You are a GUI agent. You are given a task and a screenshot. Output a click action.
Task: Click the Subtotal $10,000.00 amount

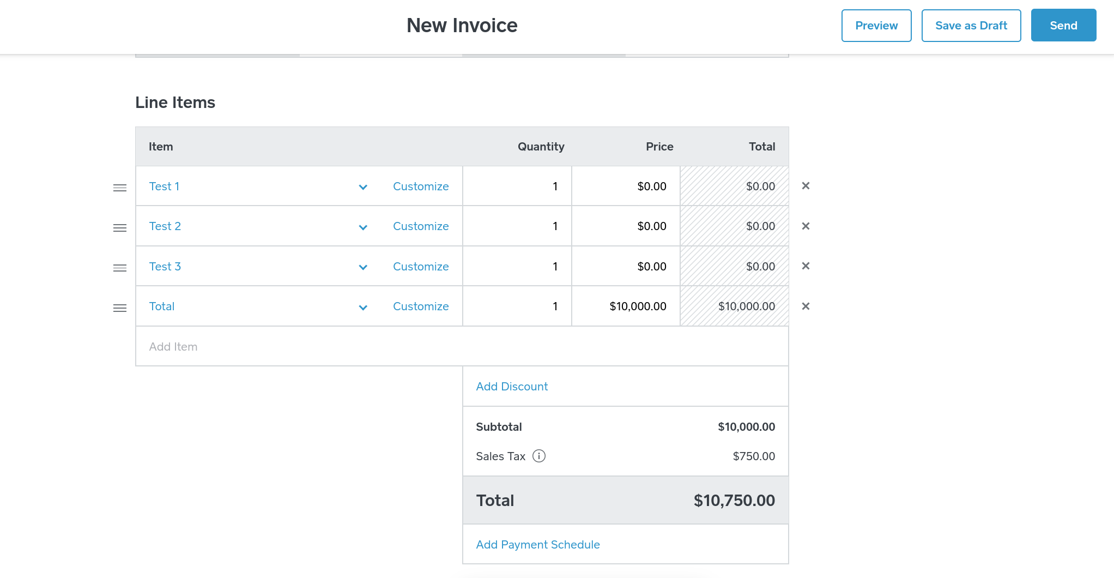point(746,427)
